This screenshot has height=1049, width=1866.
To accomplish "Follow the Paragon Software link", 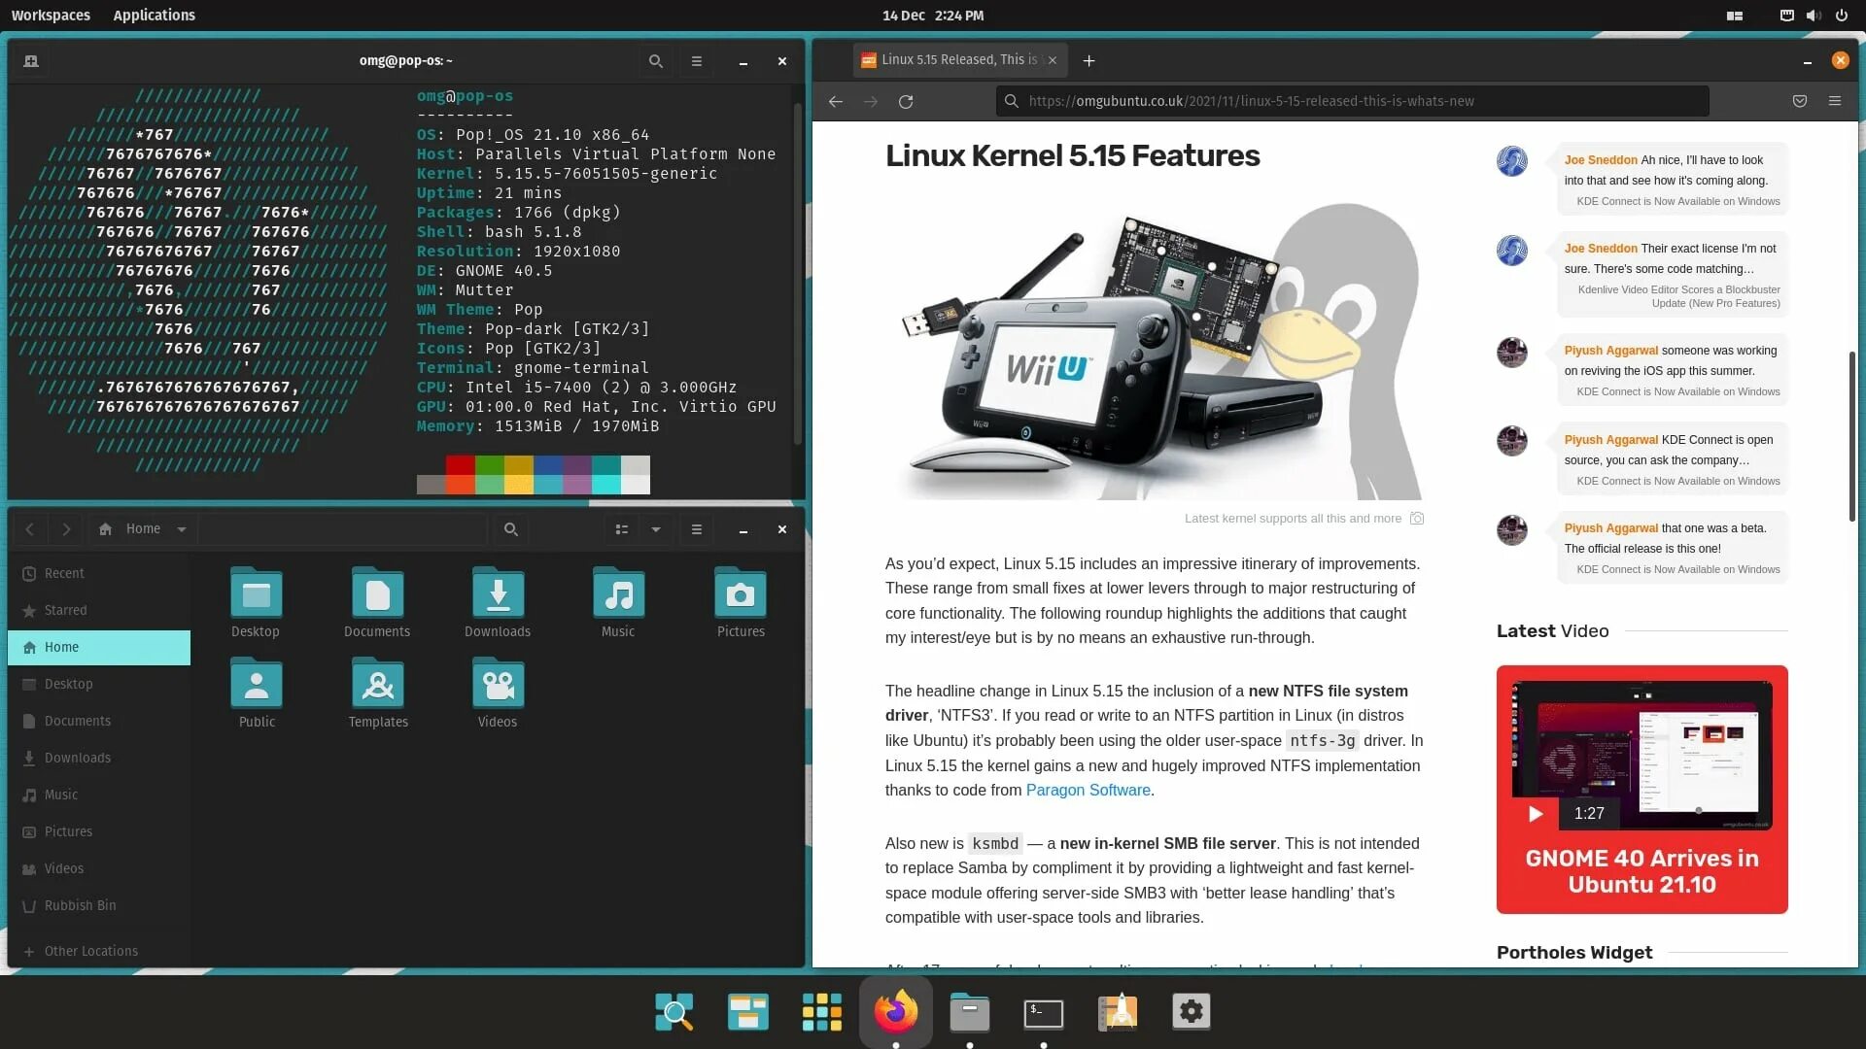I will 1088,790.
